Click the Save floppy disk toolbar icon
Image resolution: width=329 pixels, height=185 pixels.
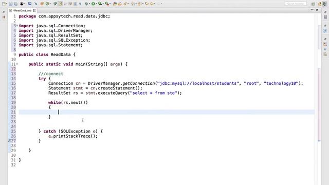(x=10, y=4)
